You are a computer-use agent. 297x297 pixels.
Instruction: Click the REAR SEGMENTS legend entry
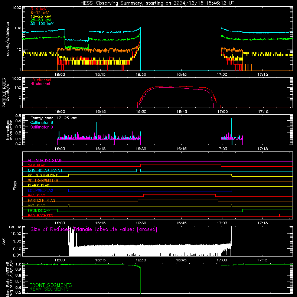(49, 289)
